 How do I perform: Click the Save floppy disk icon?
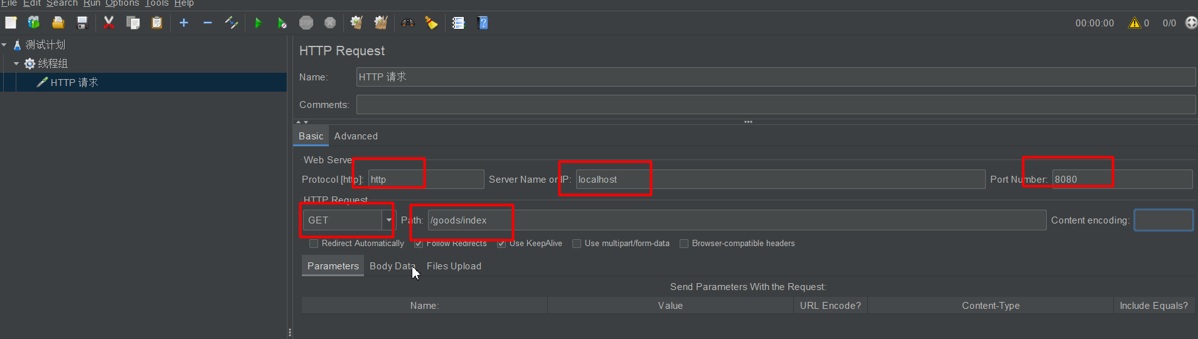point(82,23)
